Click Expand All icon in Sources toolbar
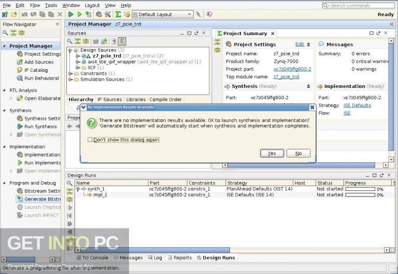 coord(86,41)
